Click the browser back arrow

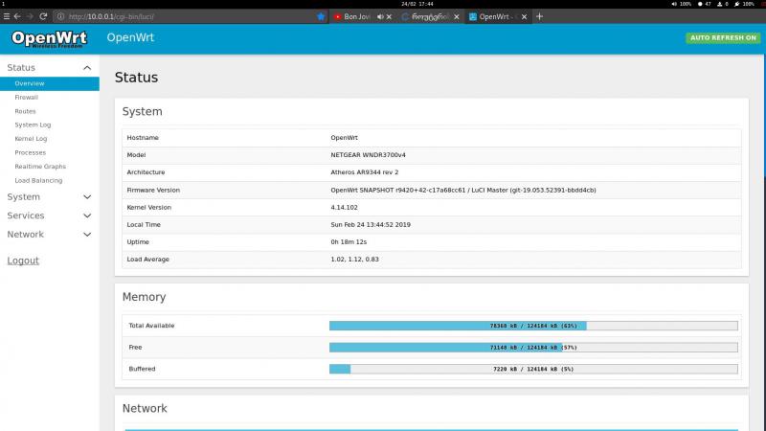[x=18, y=16]
